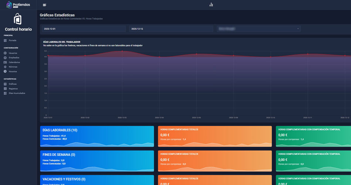Click the Portada icon in the sidebar
This screenshot has width=351, height=185.
click(5, 41)
